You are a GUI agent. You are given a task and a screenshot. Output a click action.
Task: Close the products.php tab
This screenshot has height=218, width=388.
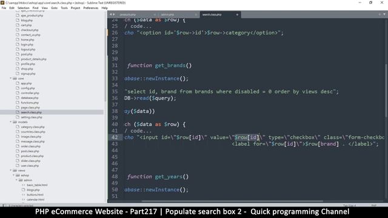click(x=155, y=15)
